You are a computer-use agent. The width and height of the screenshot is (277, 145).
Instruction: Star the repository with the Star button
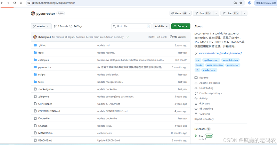click(231, 13)
